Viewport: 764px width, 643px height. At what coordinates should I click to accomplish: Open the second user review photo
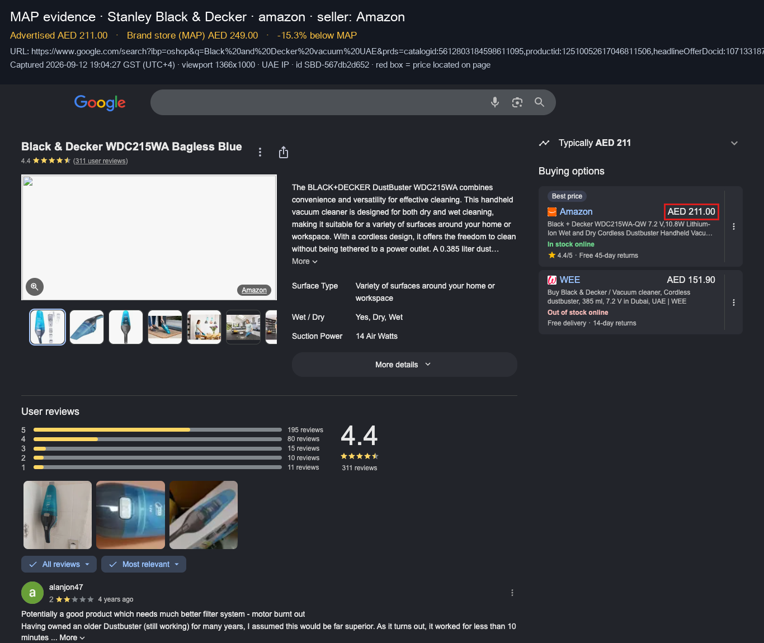pos(130,515)
